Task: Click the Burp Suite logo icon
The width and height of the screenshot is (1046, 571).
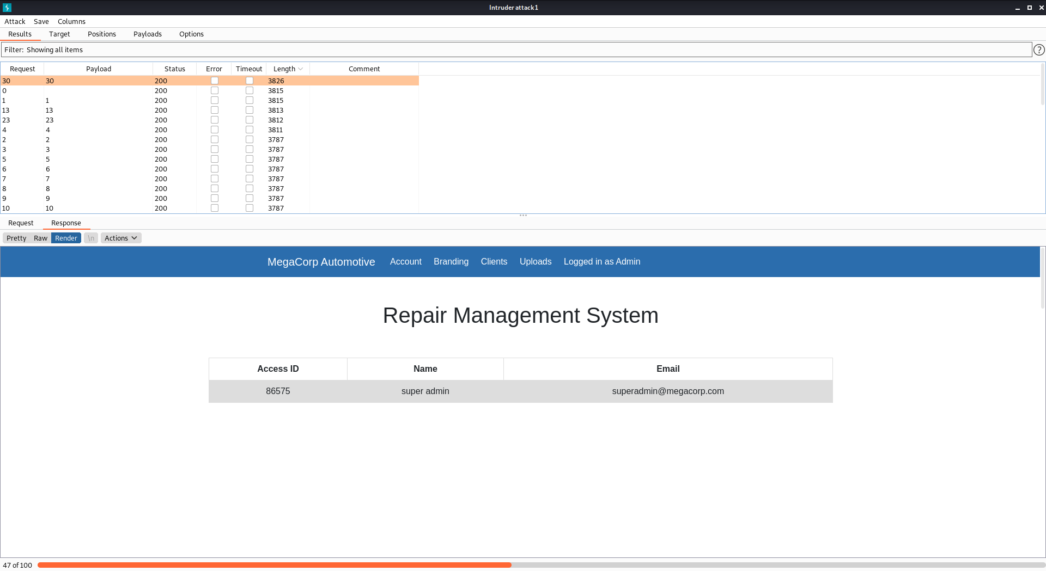Action: coord(7,8)
